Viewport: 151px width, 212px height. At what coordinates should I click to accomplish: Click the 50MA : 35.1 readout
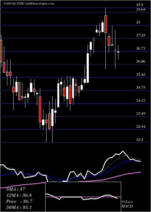coord(19,207)
